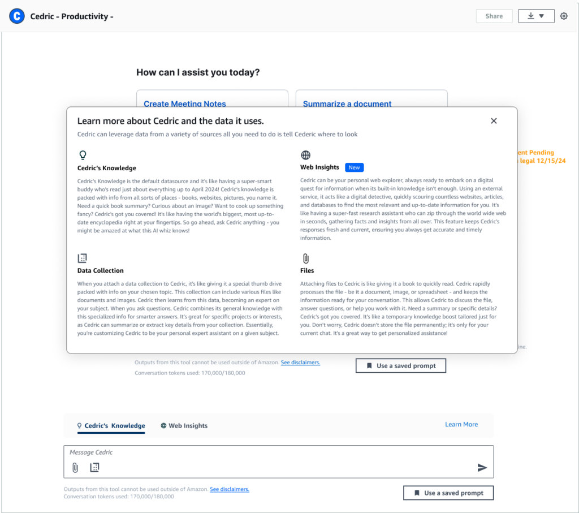Expand the download dropdown in the header
The height and width of the screenshot is (513, 579).
(x=535, y=16)
